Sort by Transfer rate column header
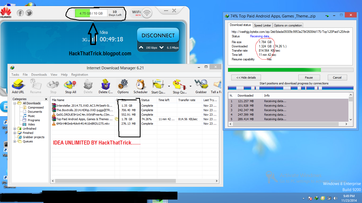Viewport: 362px width, 203px height. (x=189, y=100)
